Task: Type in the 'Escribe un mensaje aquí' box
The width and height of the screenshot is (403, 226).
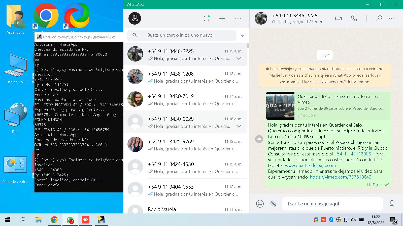Action: 332,204
